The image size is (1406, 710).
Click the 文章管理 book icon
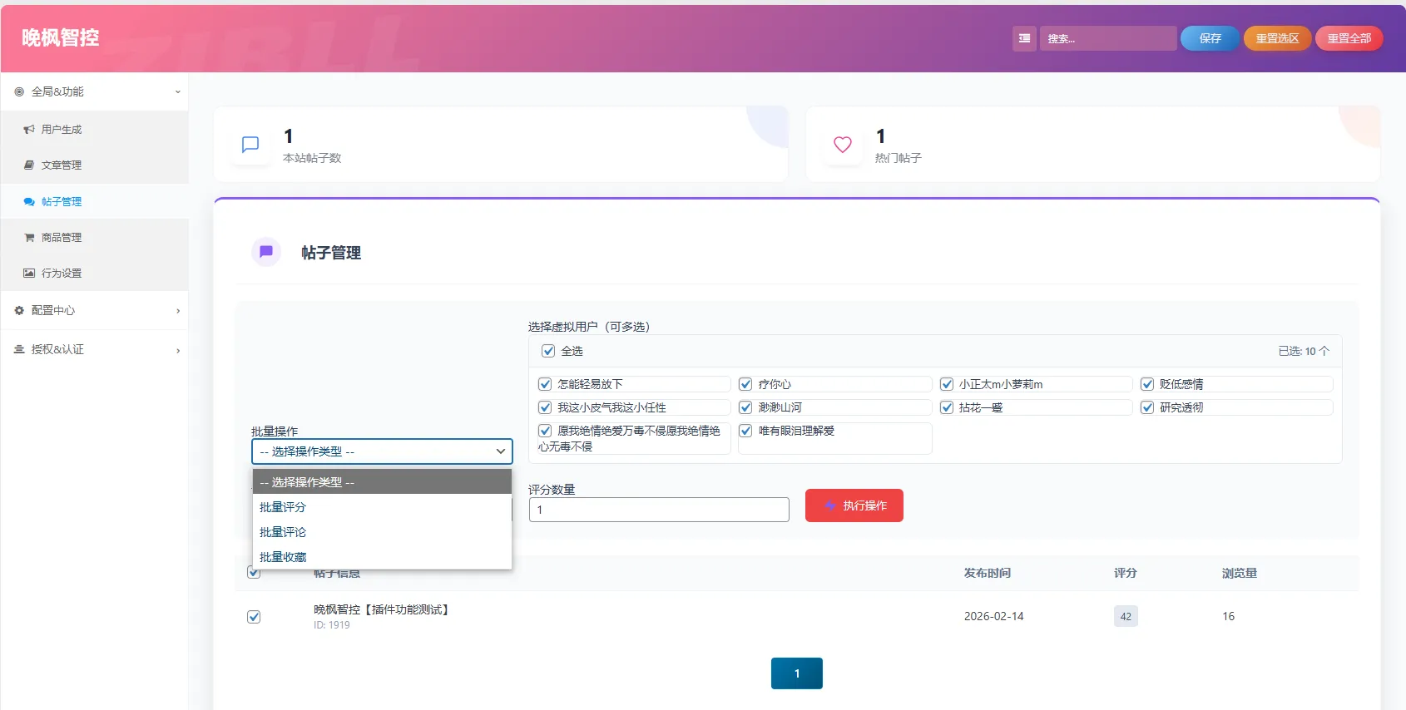click(x=29, y=165)
